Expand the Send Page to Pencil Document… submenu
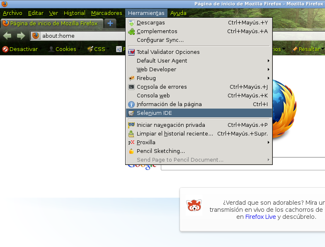Screen dimensions: 325x247 click(x=199, y=160)
